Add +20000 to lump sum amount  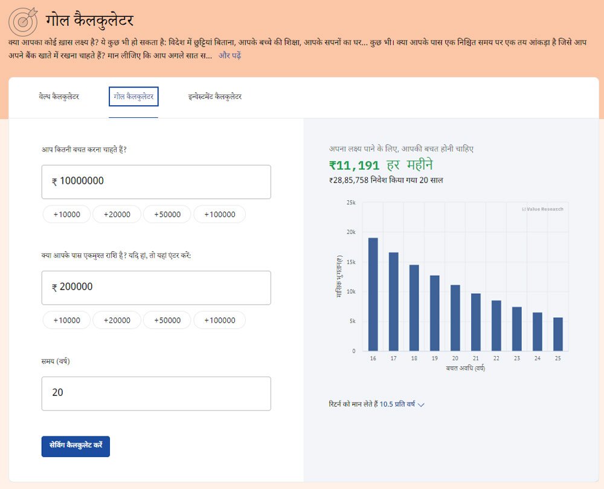point(117,320)
